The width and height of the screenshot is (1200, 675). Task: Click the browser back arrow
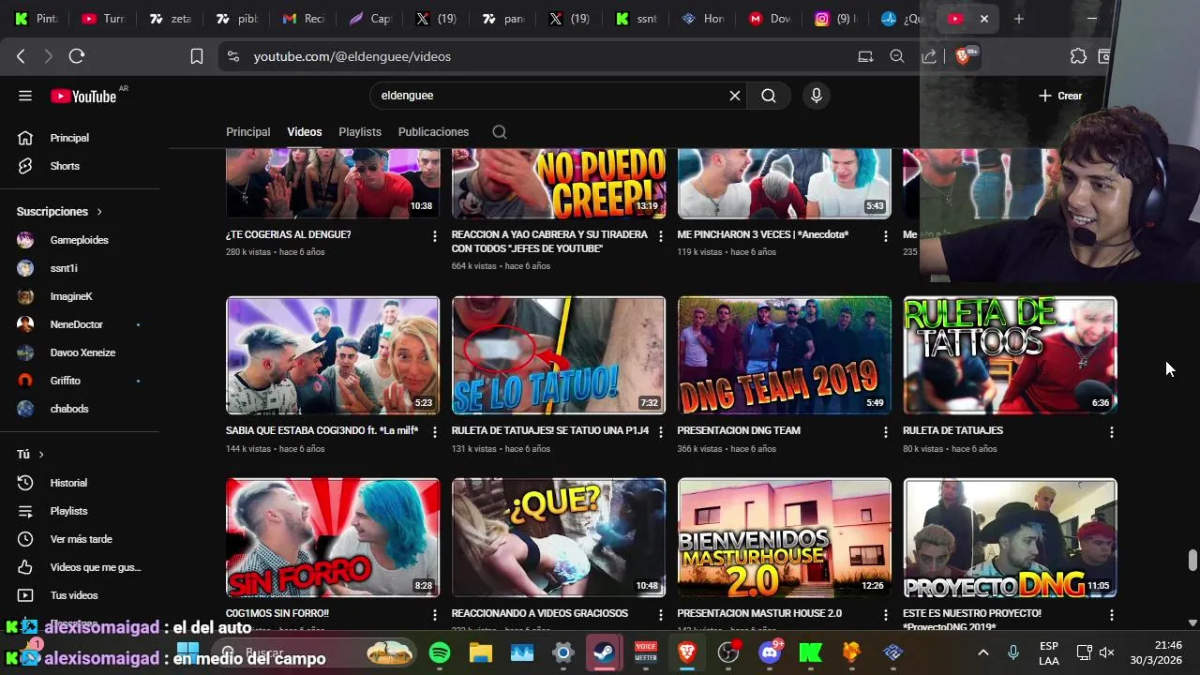21,56
